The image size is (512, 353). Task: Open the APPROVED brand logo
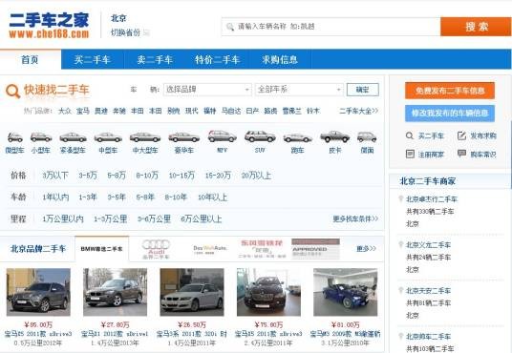click(x=315, y=249)
